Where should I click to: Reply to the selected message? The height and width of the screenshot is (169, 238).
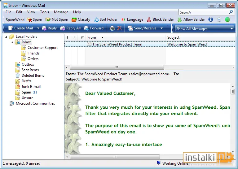(x=49, y=28)
